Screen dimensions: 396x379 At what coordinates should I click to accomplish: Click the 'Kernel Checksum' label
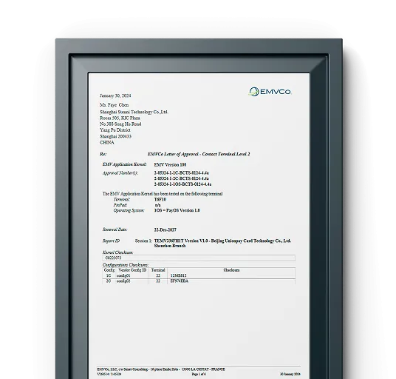click(117, 252)
